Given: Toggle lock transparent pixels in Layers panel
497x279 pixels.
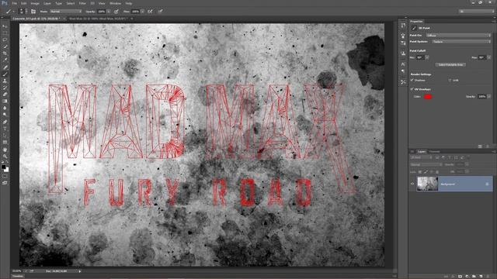Looking at the screenshot, I should click(x=420, y=172).
